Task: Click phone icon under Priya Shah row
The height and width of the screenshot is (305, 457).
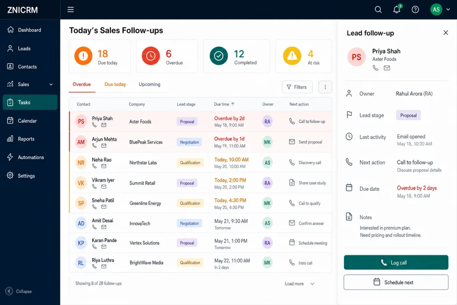Action: pyautogui.click(x=94, y=125)
